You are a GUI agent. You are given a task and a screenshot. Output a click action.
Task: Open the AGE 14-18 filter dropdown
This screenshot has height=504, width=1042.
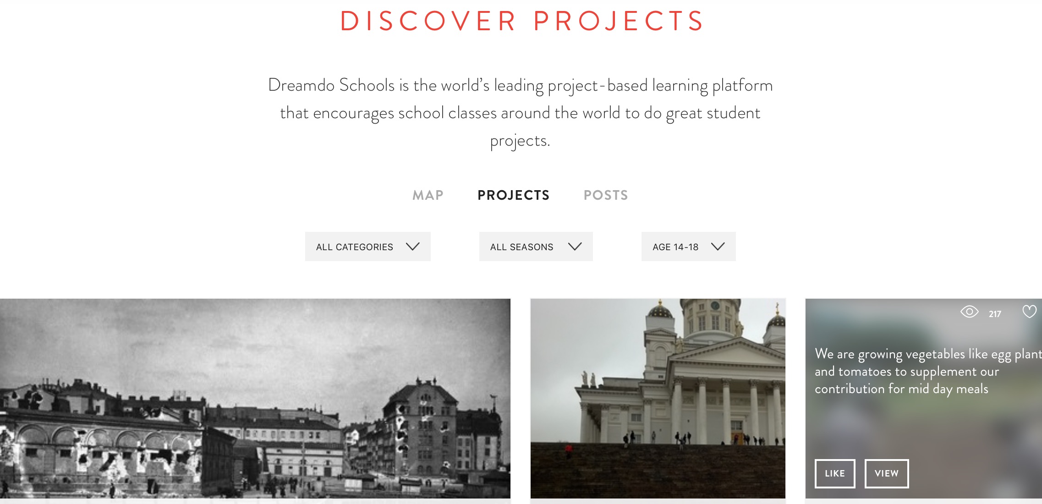coord(689,247)
